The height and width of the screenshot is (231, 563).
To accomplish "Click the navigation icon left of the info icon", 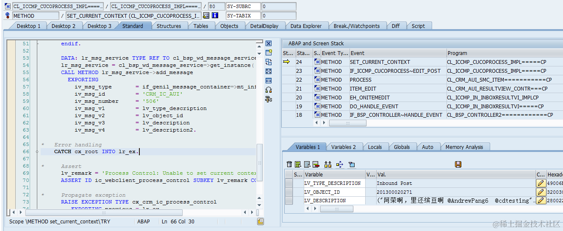I will pyautogui.click(x=206, y=16).
